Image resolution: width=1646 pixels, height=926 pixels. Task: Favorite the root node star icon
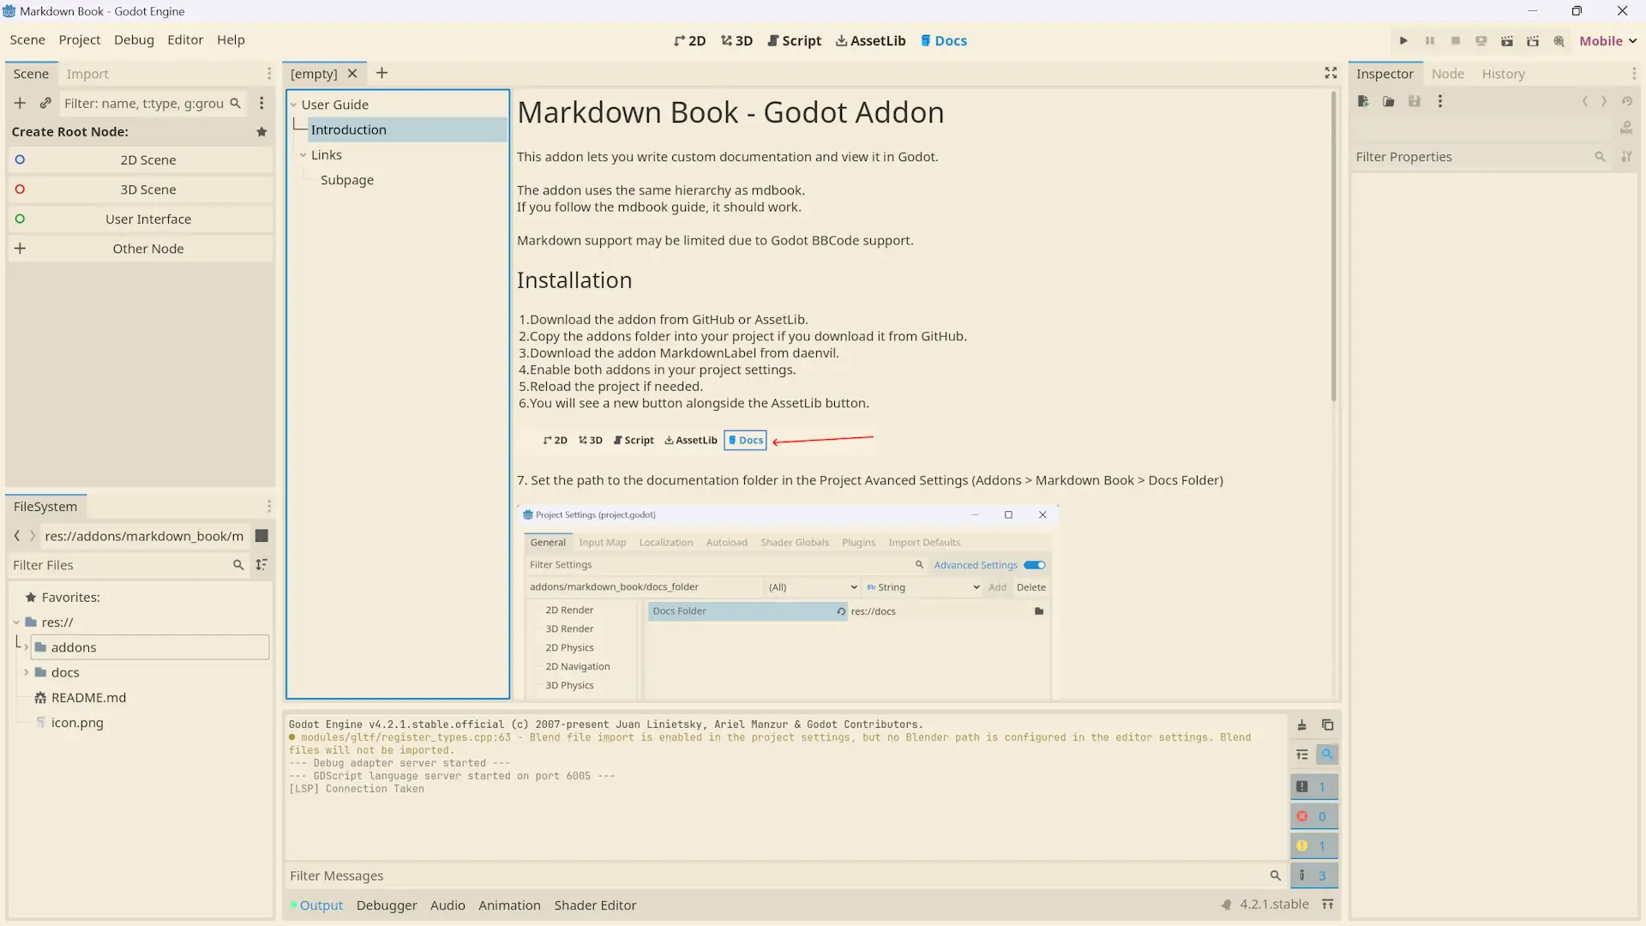point(261,131)
